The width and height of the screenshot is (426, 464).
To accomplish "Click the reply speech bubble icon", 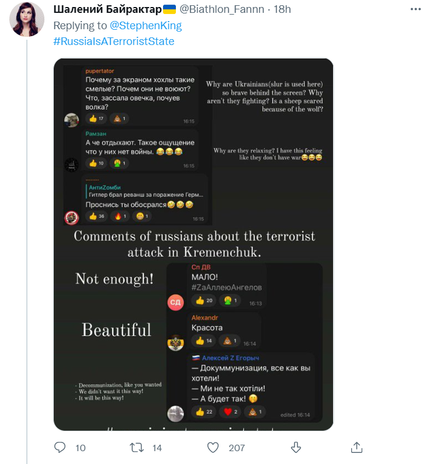I will pyautogui.click(x=60, y=447).
